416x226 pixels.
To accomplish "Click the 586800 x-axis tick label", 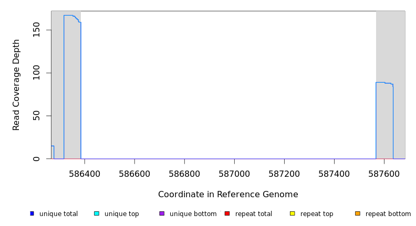I will [x=184, y=173].
